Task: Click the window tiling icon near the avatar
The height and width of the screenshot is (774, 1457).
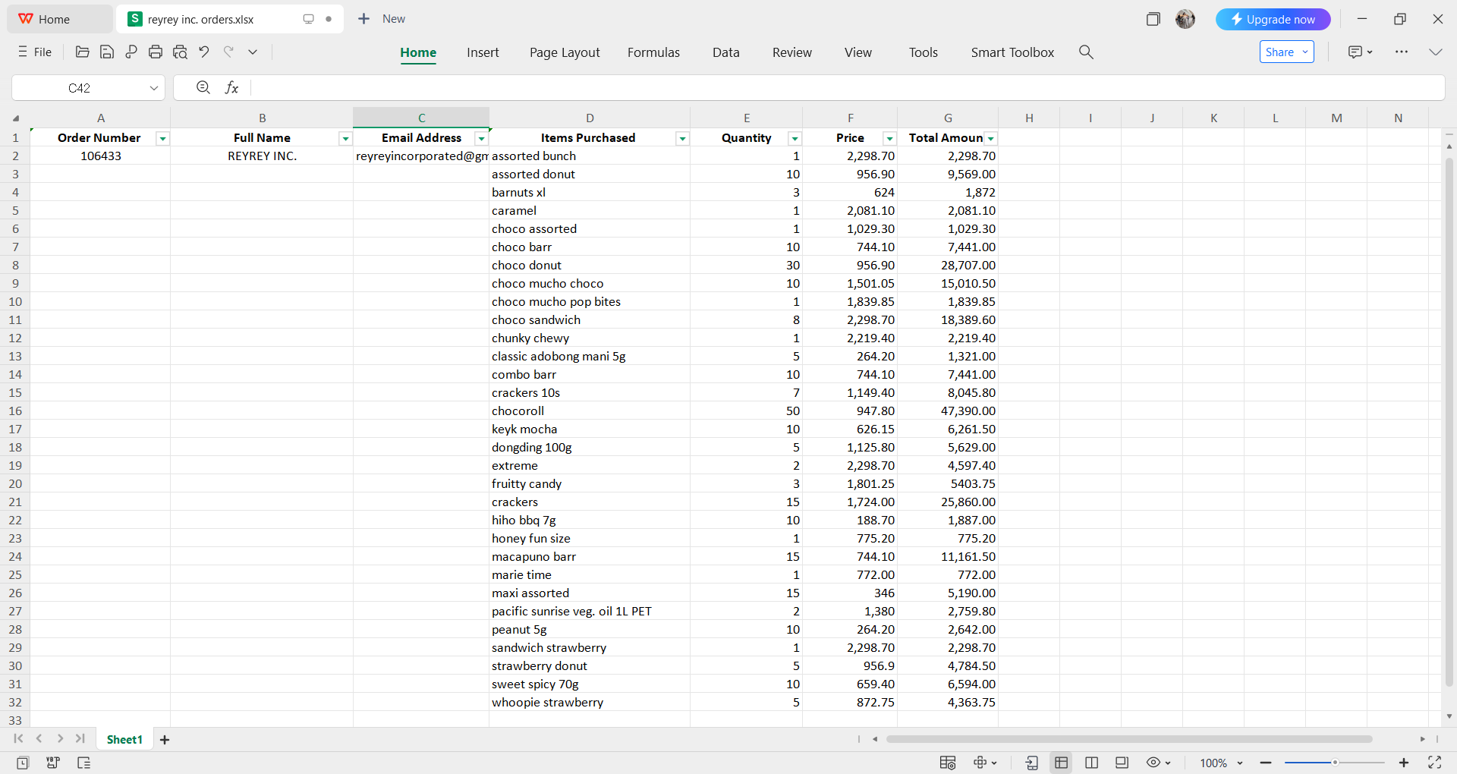Action: [x=1153, y=19]
